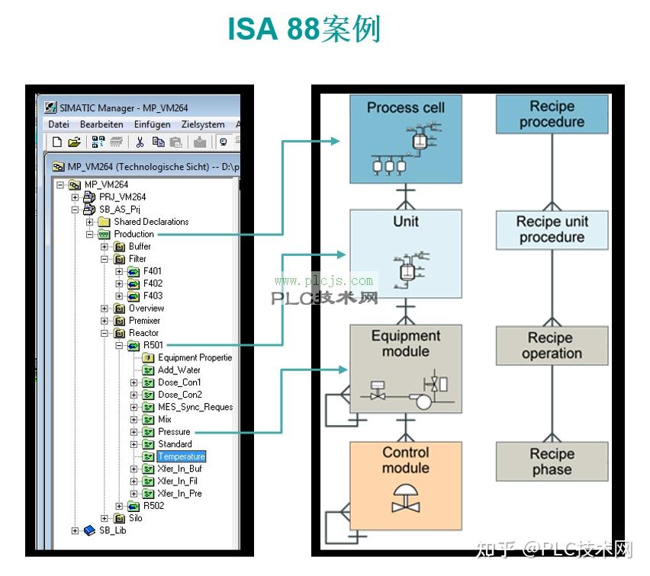Click the Open project toolbar icon
This screenshot has width=650, height=576.
coord(74,142)
